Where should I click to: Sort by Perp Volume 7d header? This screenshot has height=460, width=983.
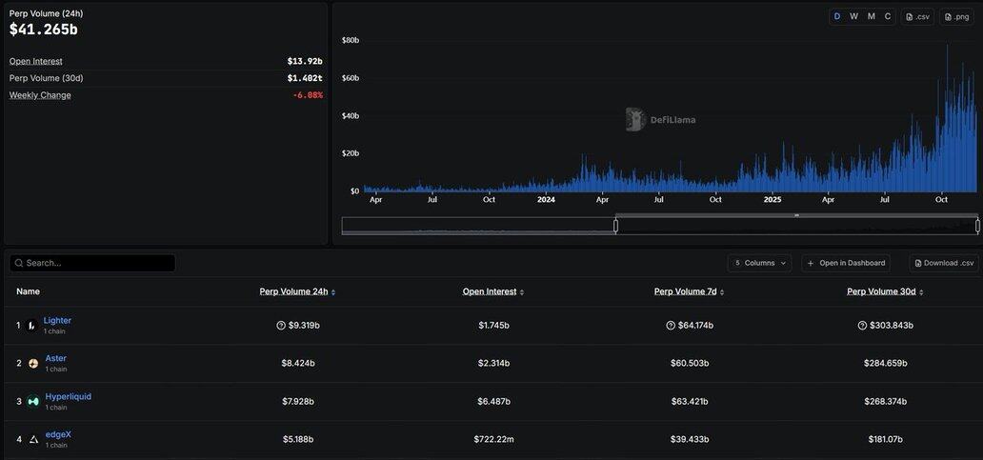point(688,291)
